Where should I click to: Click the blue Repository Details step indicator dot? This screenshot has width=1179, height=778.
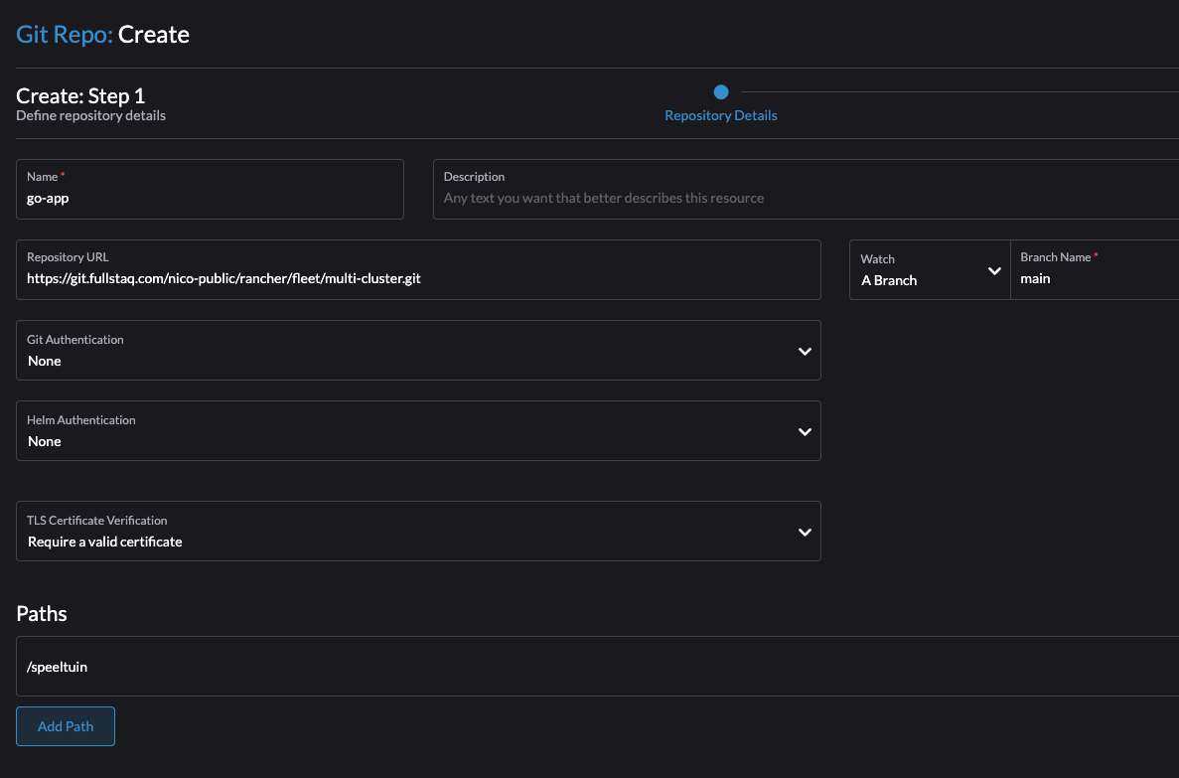720,92
